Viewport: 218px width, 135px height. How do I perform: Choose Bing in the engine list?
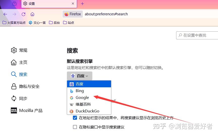click(89, 91)
